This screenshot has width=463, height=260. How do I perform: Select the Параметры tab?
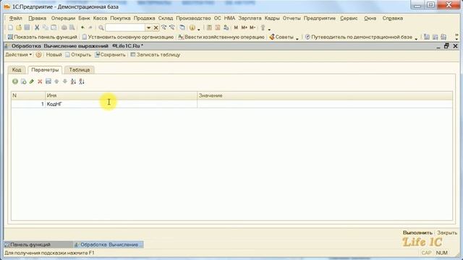(45, 70)
